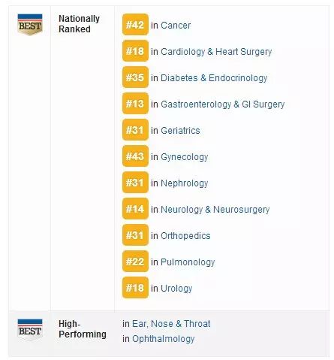Open Neurology & Neurosurgery link
Image resolution: width=334 pixels, height=360 pixels.
(215, 210)
